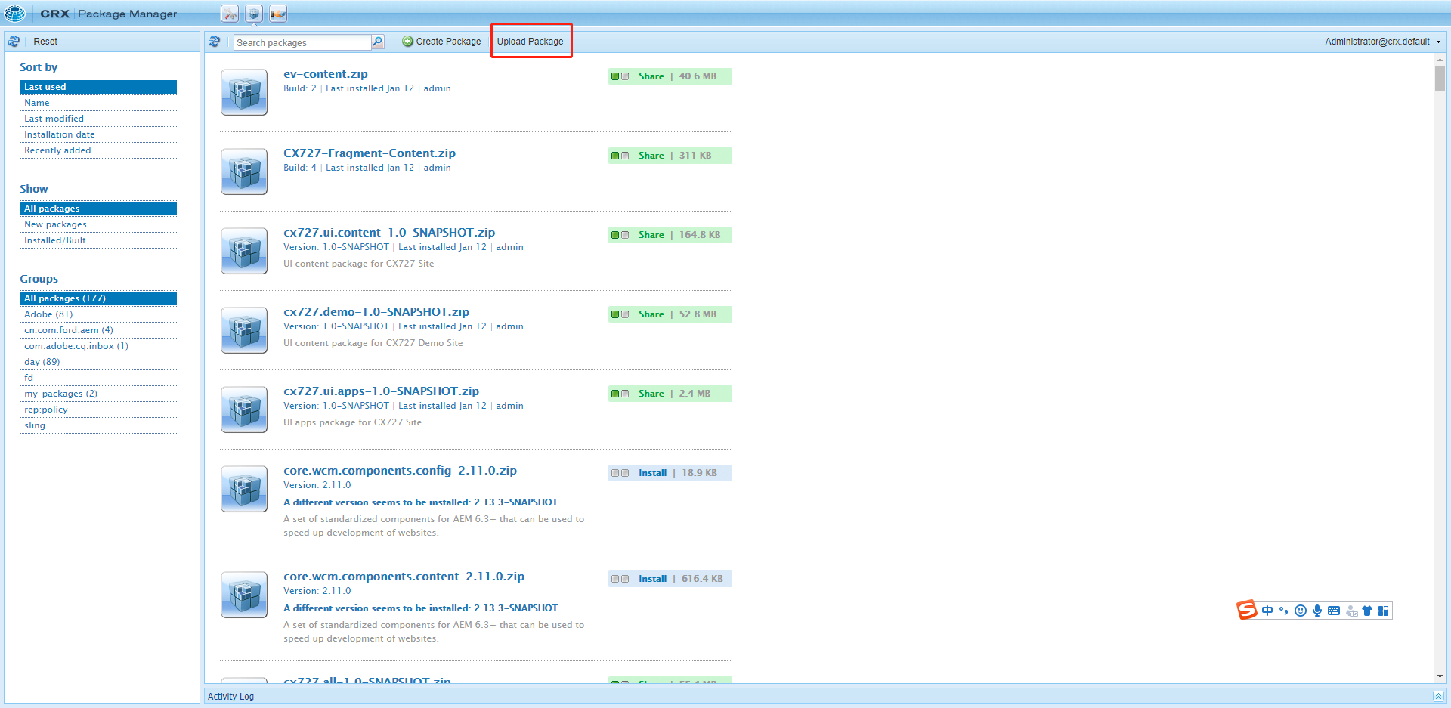The width and height of the screenshot is (1451, 708).
Task: Click the cx727.ui.content package cube icon
Action: pos(244,251)
